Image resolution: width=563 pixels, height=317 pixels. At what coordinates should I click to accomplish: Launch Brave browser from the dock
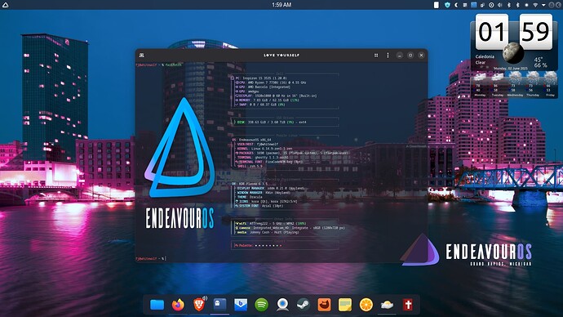pos(198,305)
